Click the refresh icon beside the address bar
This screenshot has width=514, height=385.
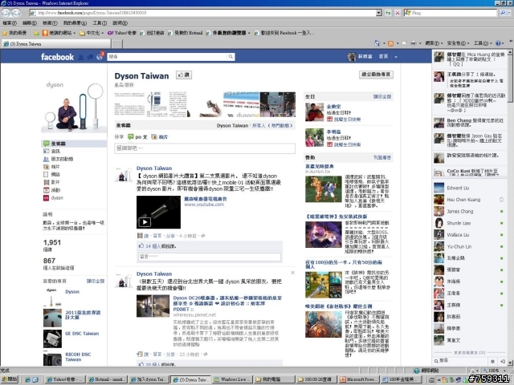click(388, 13)
